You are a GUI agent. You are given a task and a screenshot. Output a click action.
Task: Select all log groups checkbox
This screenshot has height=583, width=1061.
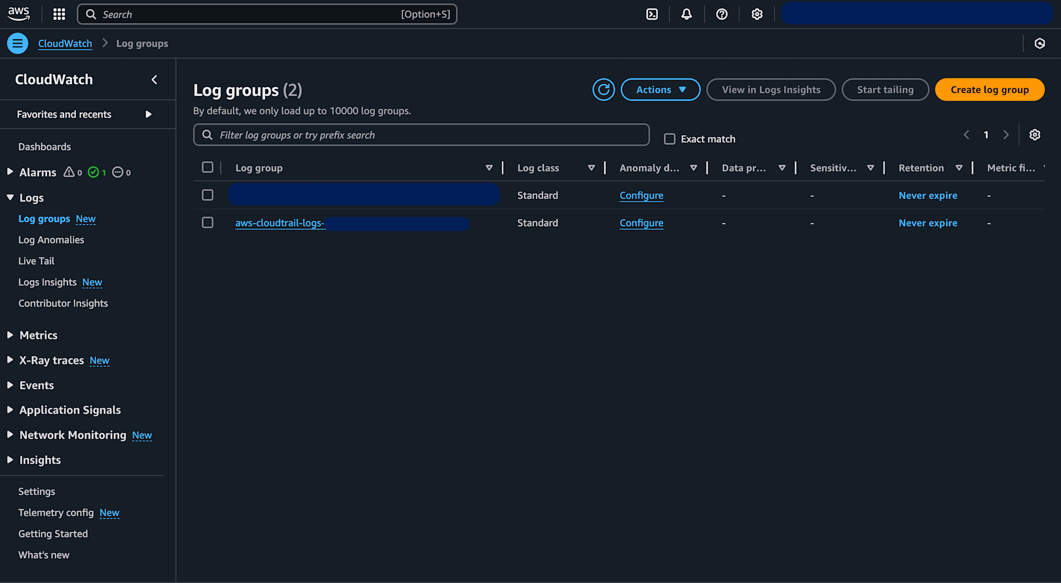pos(207,168)
